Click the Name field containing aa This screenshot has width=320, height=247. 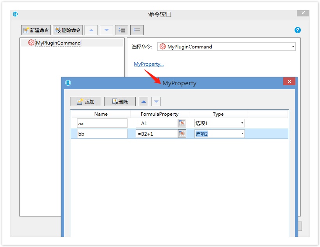pos(102,123)
